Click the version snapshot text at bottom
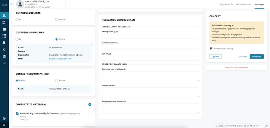 coord(237,126)
